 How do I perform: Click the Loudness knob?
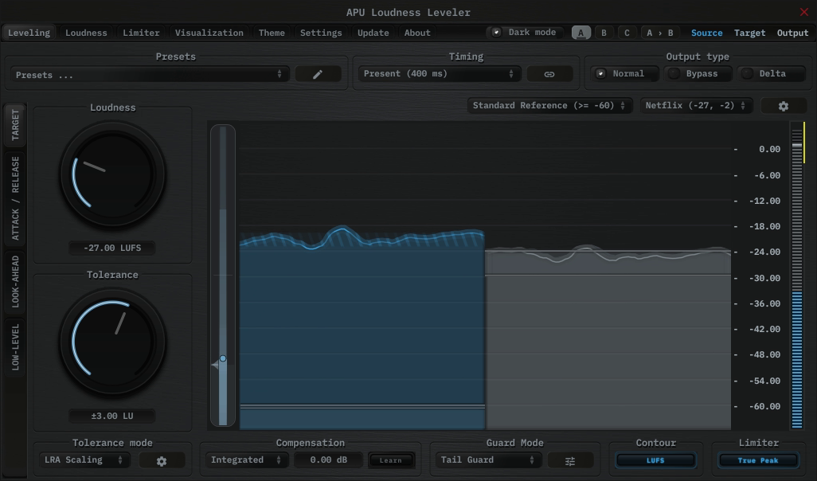click(x=112, y=174)
